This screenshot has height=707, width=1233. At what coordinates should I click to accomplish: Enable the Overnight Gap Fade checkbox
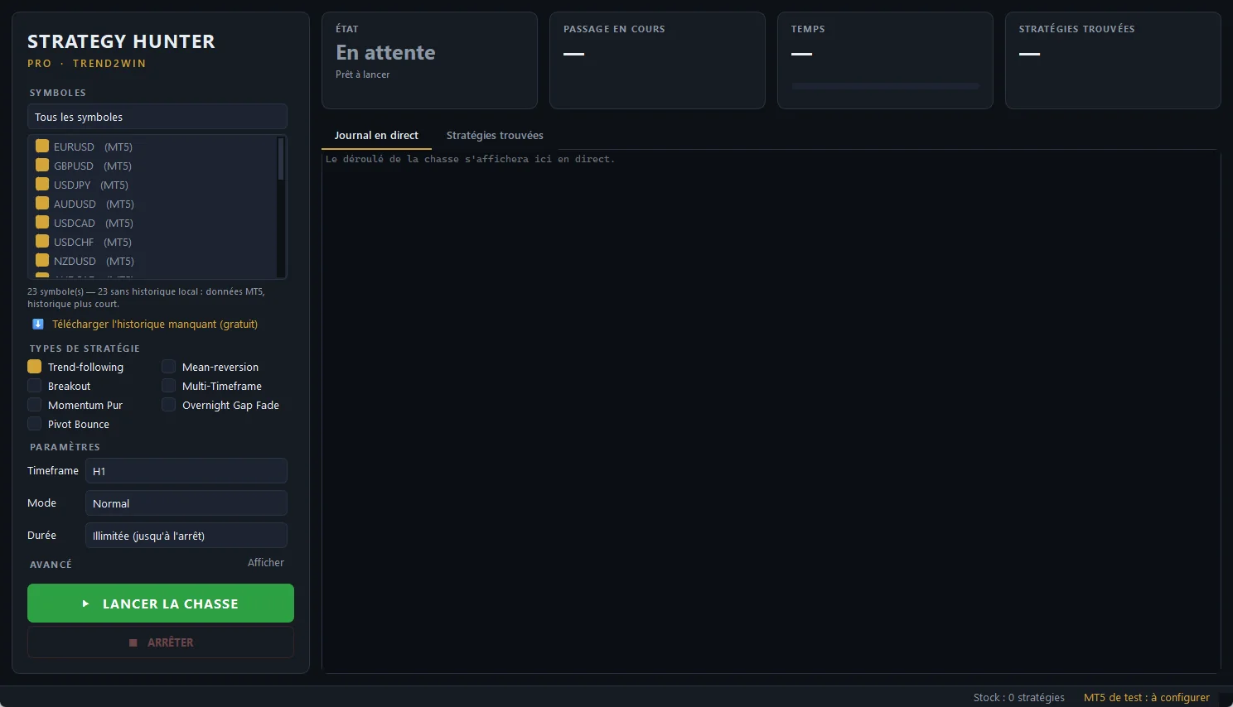pyautogui.click(x=169, y=404)
